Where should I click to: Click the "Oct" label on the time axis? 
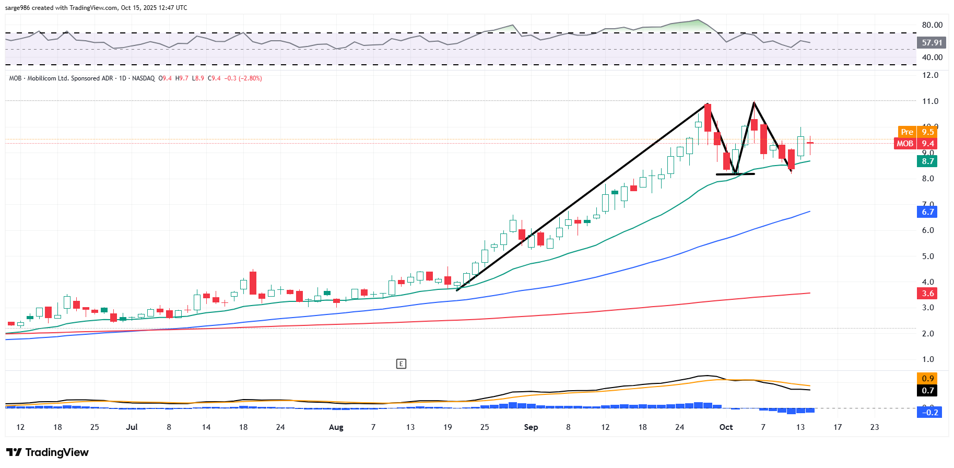click(726, 427)
